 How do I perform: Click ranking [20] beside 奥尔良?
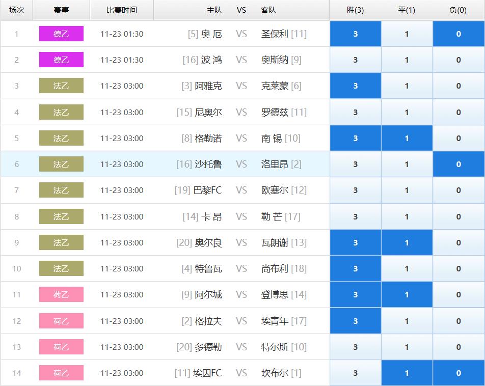[184, 242]
